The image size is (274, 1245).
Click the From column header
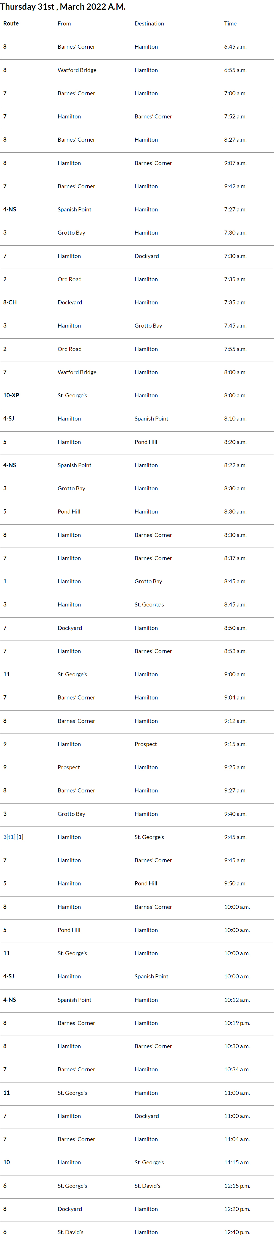[x=64, y=24]
